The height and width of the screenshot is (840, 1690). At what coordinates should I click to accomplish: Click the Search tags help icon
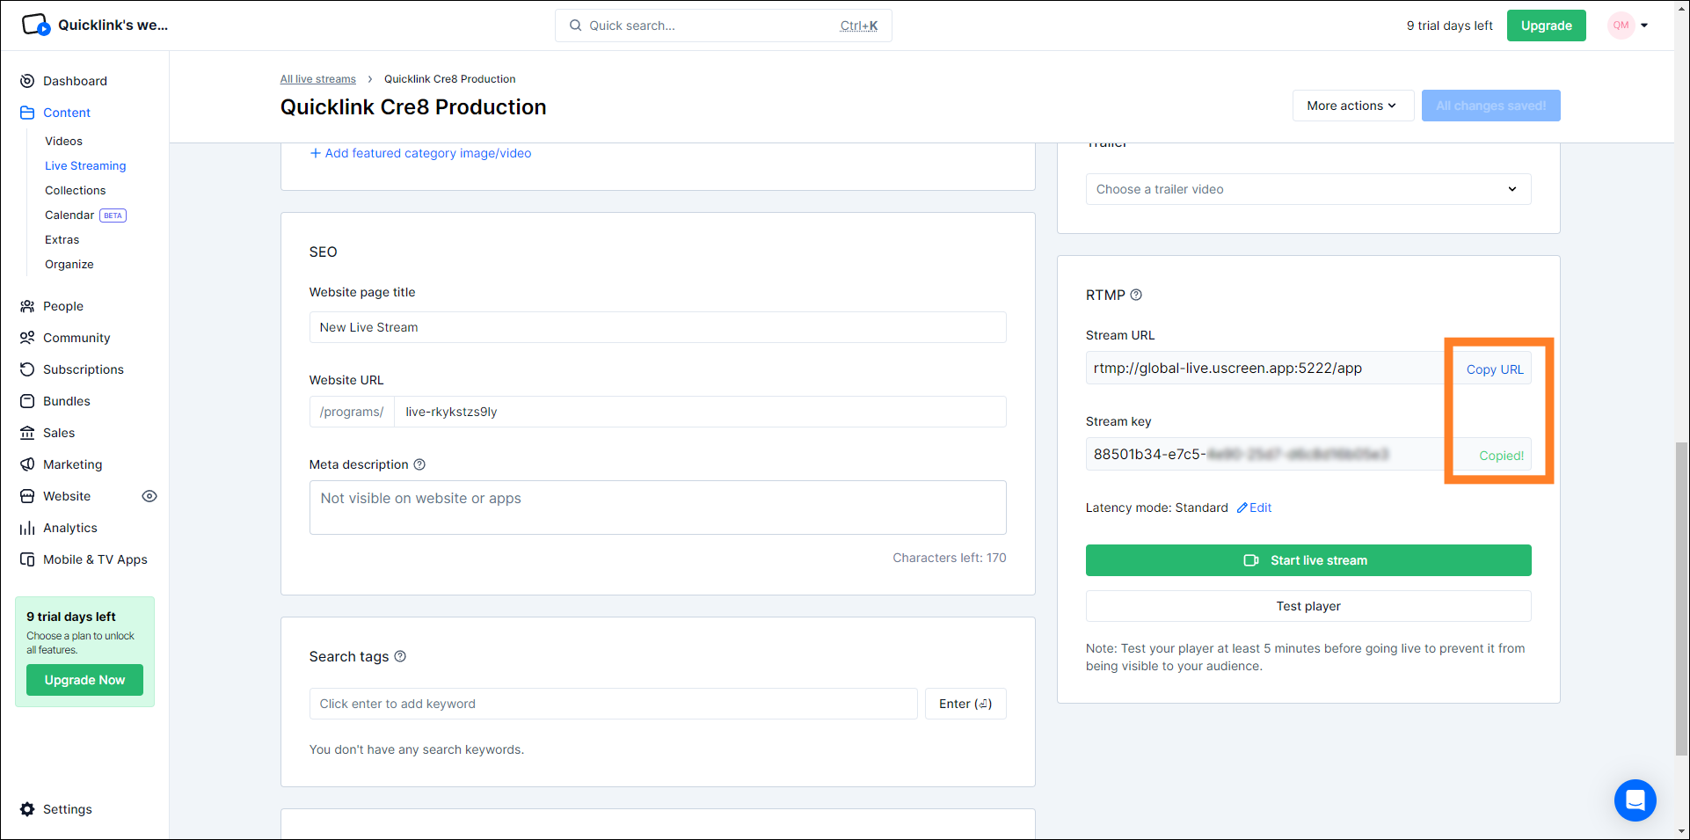[x=400, y=656]
